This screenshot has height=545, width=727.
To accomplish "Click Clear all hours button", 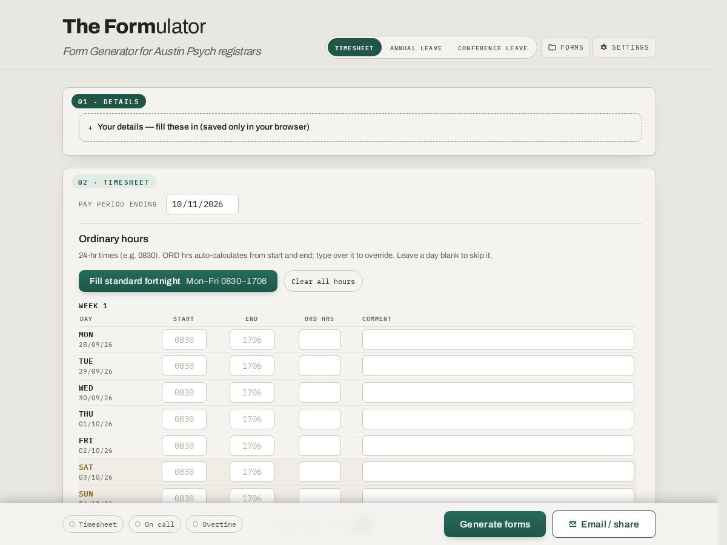I will (x=323, y=281).
